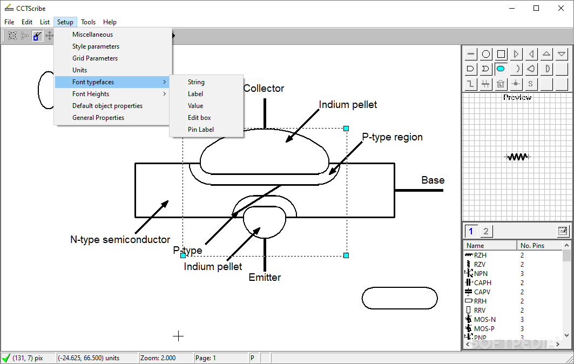Click the move arrows toolbar icon

49,36
